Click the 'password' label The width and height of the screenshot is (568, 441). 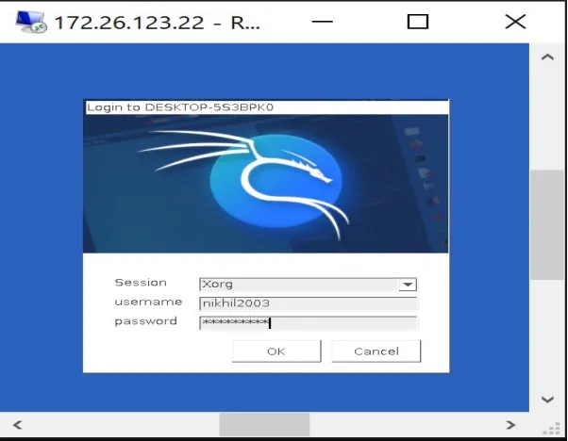pos(145,321)
